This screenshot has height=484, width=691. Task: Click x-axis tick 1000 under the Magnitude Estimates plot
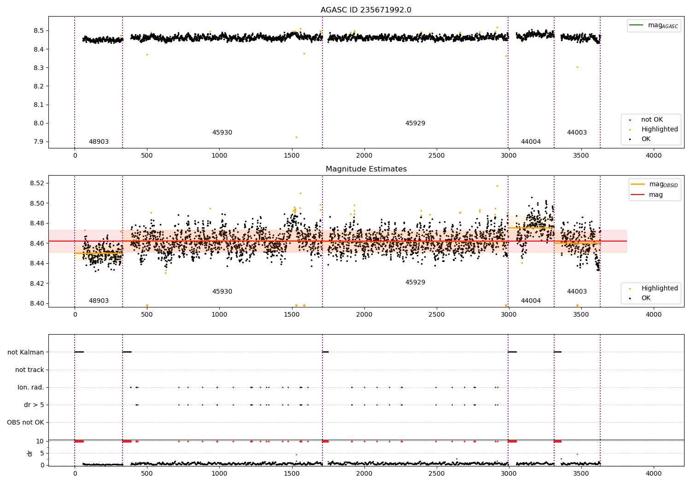coord(219,315)
